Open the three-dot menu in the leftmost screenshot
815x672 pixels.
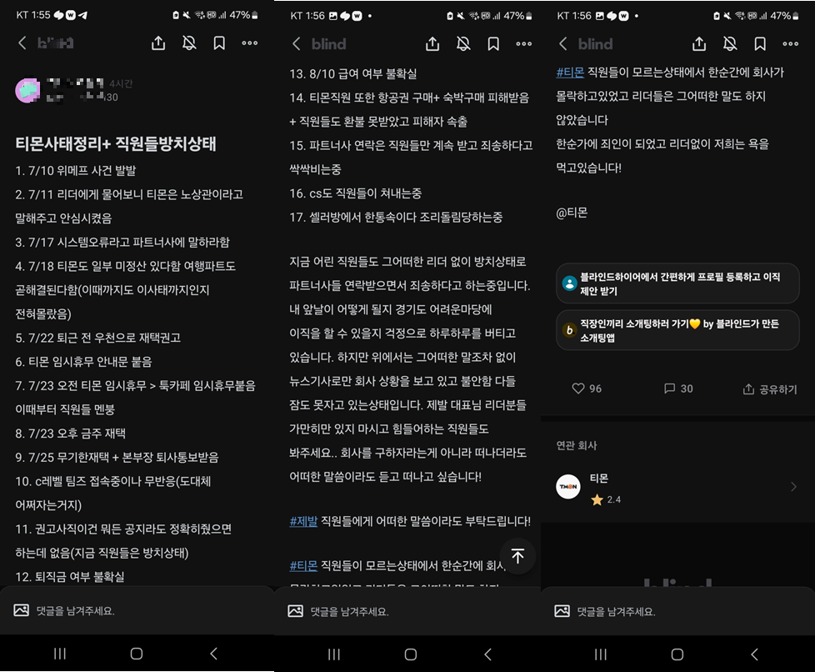(250, 43)
